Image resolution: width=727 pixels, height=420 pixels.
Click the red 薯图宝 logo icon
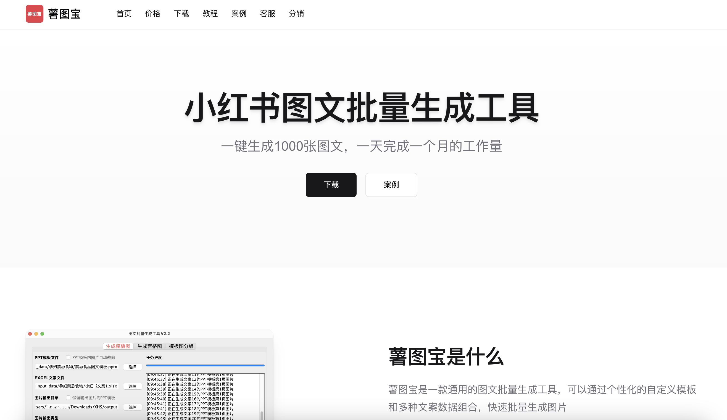click(x=34, y=14)
